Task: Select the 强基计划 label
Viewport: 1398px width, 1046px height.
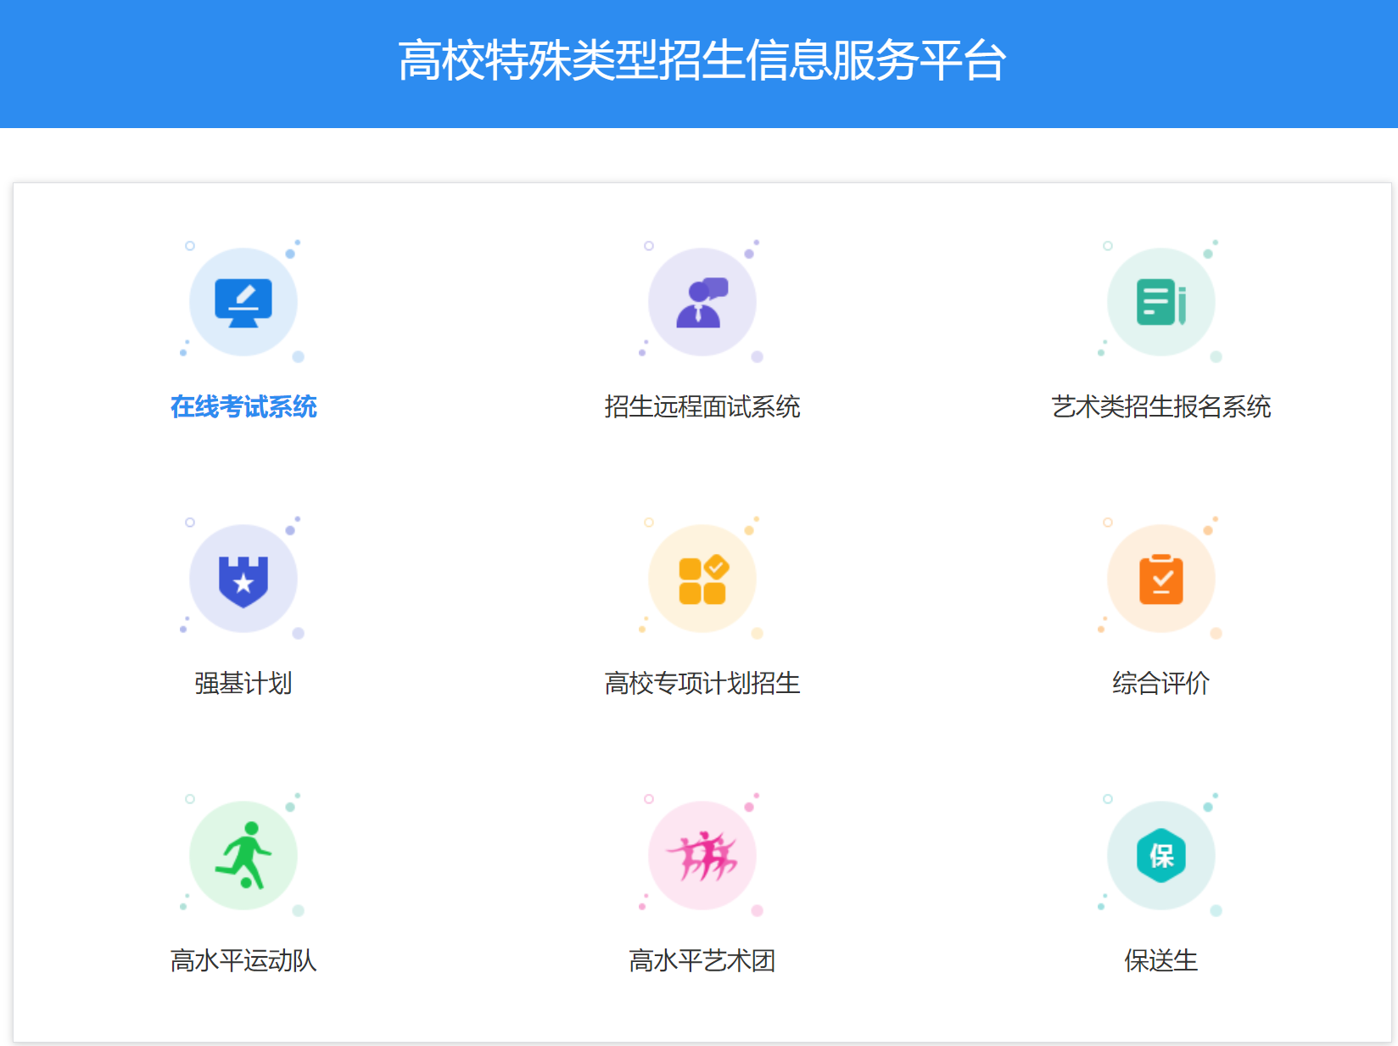Action: coord(243,683)
